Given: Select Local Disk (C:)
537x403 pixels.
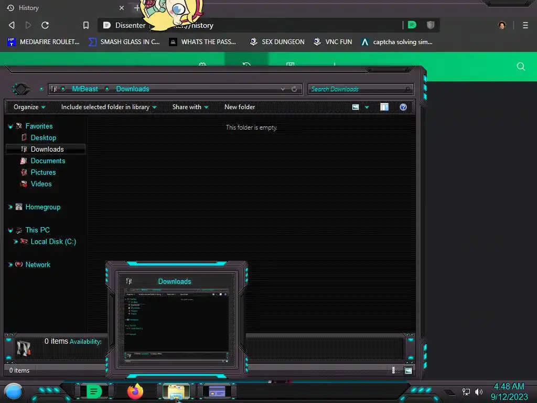Looking at the screenshot, I should pos(53,241).
